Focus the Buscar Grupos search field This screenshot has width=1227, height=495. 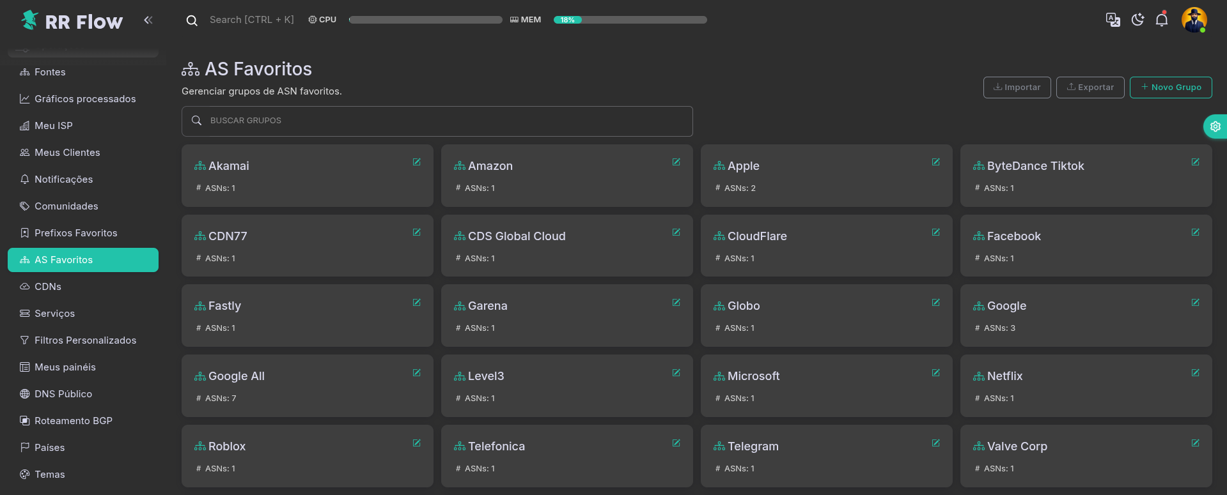tap(437, 121)
